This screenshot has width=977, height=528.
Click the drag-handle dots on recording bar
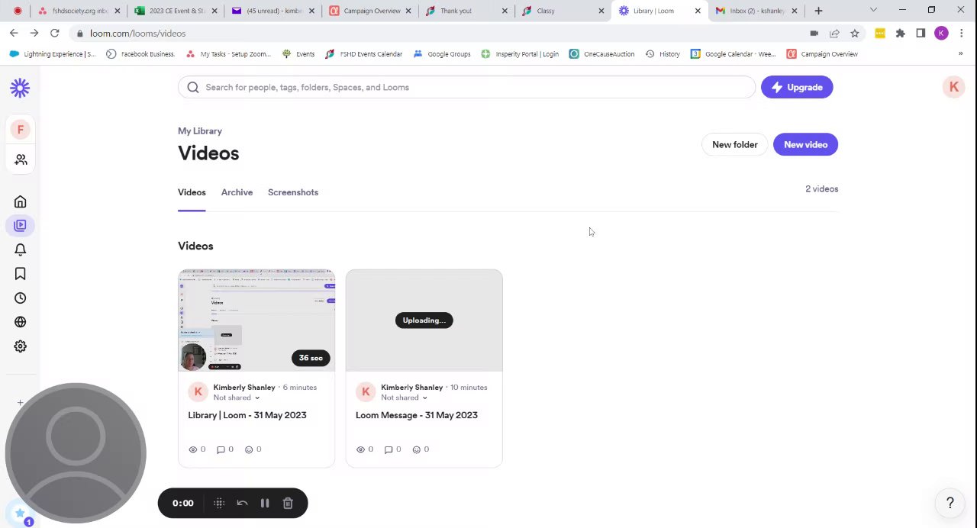click(219, 503)
